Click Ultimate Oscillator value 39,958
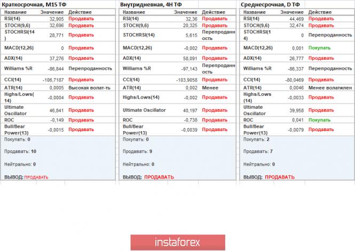 [296, 110]
